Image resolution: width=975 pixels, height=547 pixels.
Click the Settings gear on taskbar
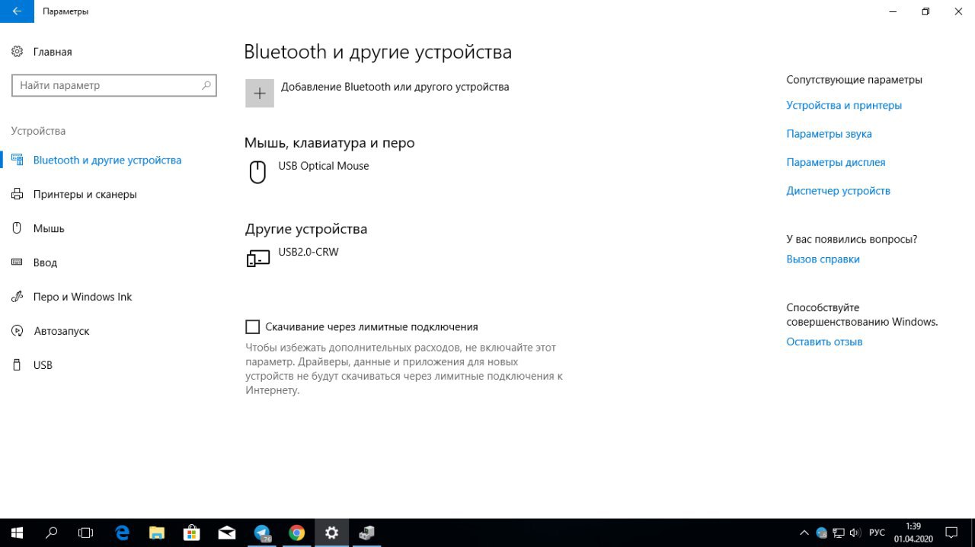(332, 533)
